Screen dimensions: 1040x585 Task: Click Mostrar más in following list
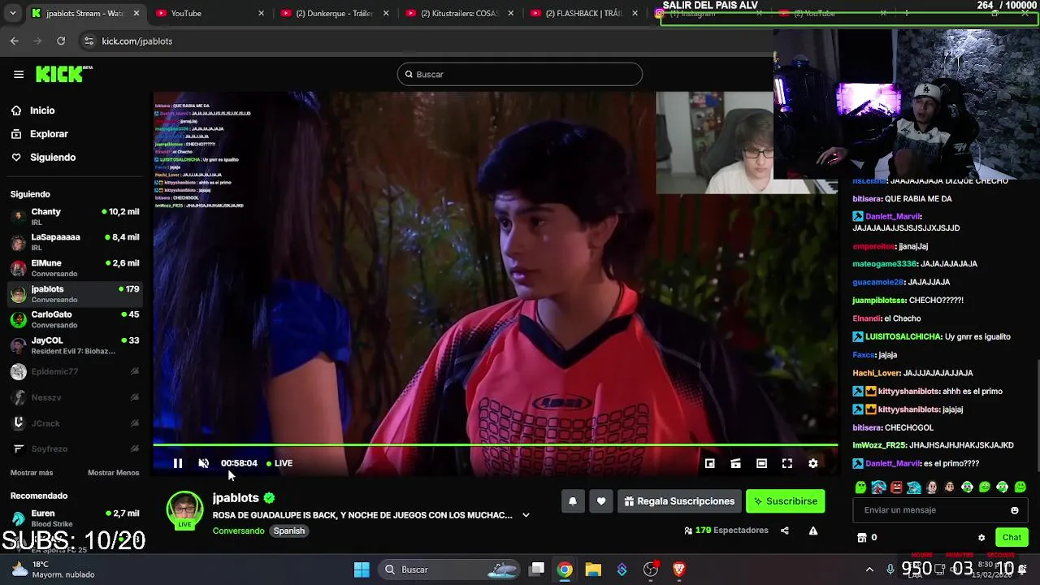[32, 473]
